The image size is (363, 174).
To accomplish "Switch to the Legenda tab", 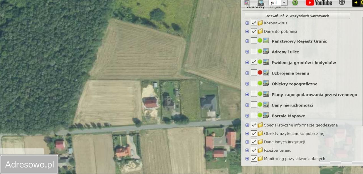I will click(x=278, y=7).
